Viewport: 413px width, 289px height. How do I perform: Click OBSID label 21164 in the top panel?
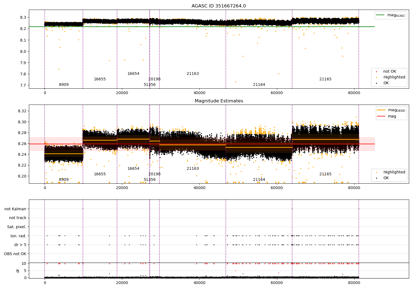259,85
